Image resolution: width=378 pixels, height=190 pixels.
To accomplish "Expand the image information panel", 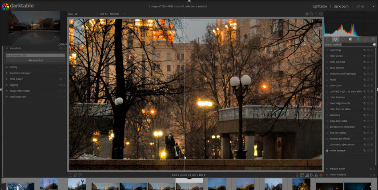I will point(7,91).
